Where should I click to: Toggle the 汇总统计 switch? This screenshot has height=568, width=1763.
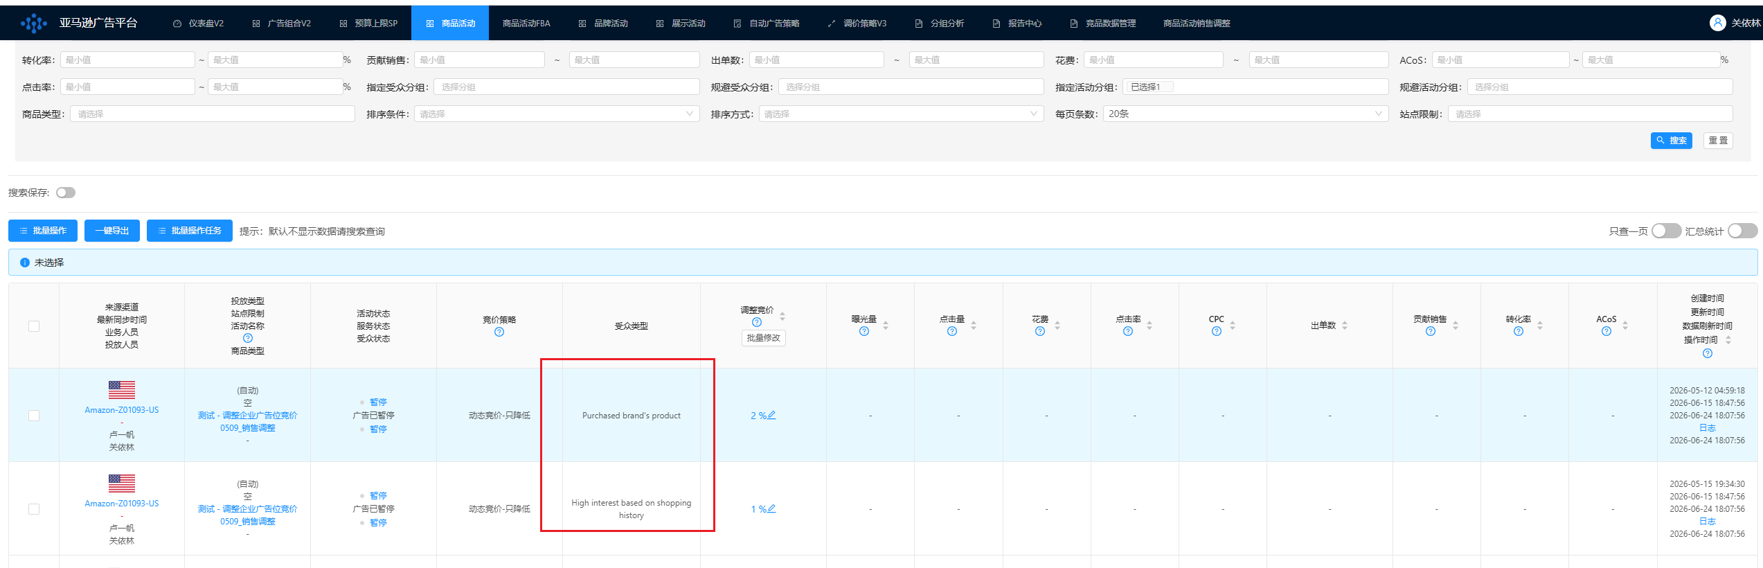click(x=1742, y=231)
